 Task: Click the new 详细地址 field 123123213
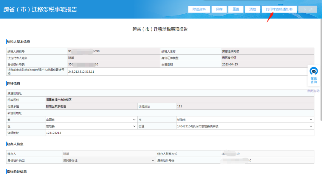pyautogui.click(x=180, y=133)
